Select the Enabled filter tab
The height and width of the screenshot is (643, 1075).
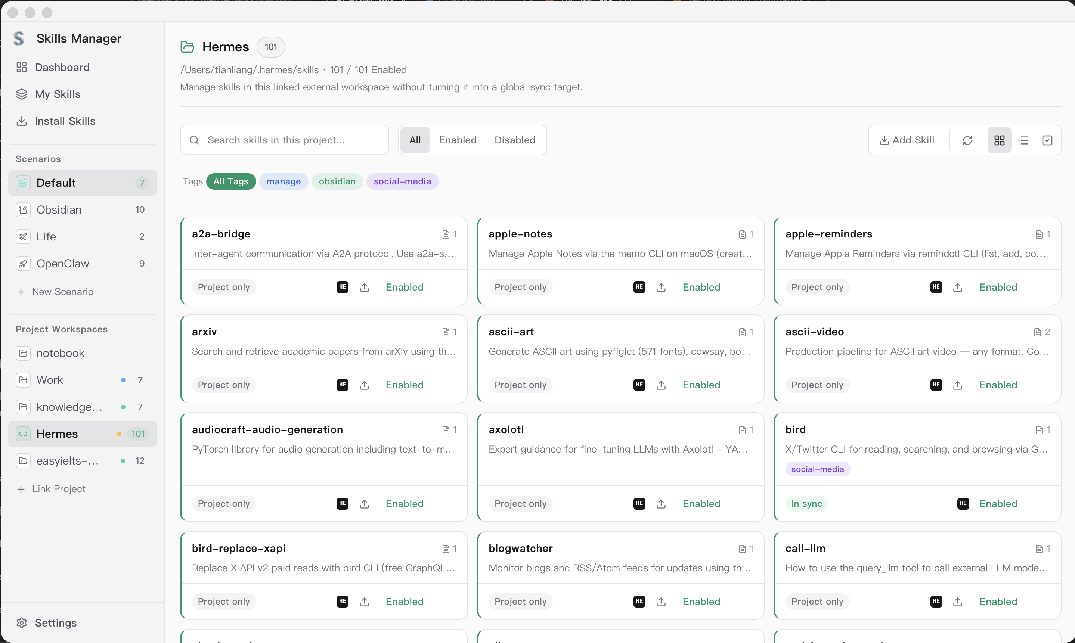(458, 140)
